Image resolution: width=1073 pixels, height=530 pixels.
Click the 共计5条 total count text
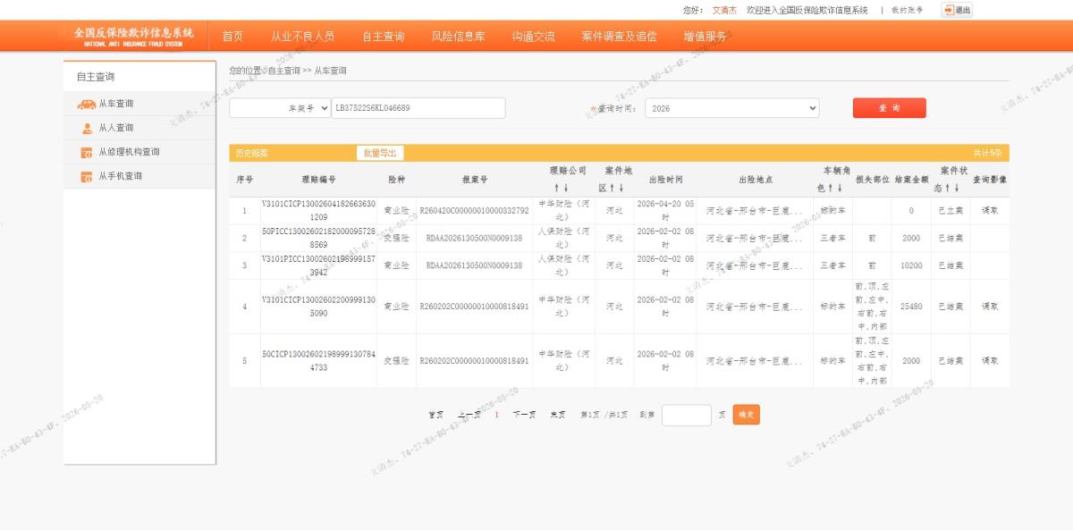click(988, 153)
